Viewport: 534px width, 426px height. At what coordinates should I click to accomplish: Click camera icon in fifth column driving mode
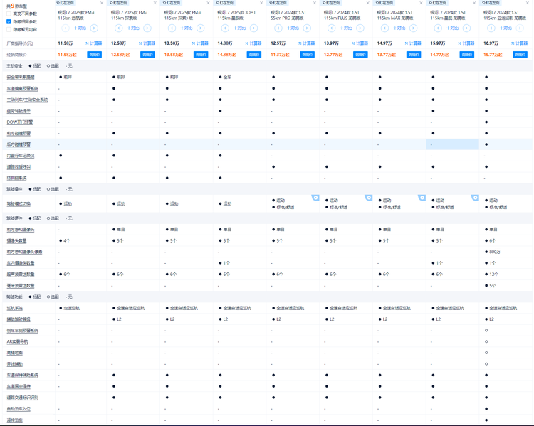(x=315, y=198)
